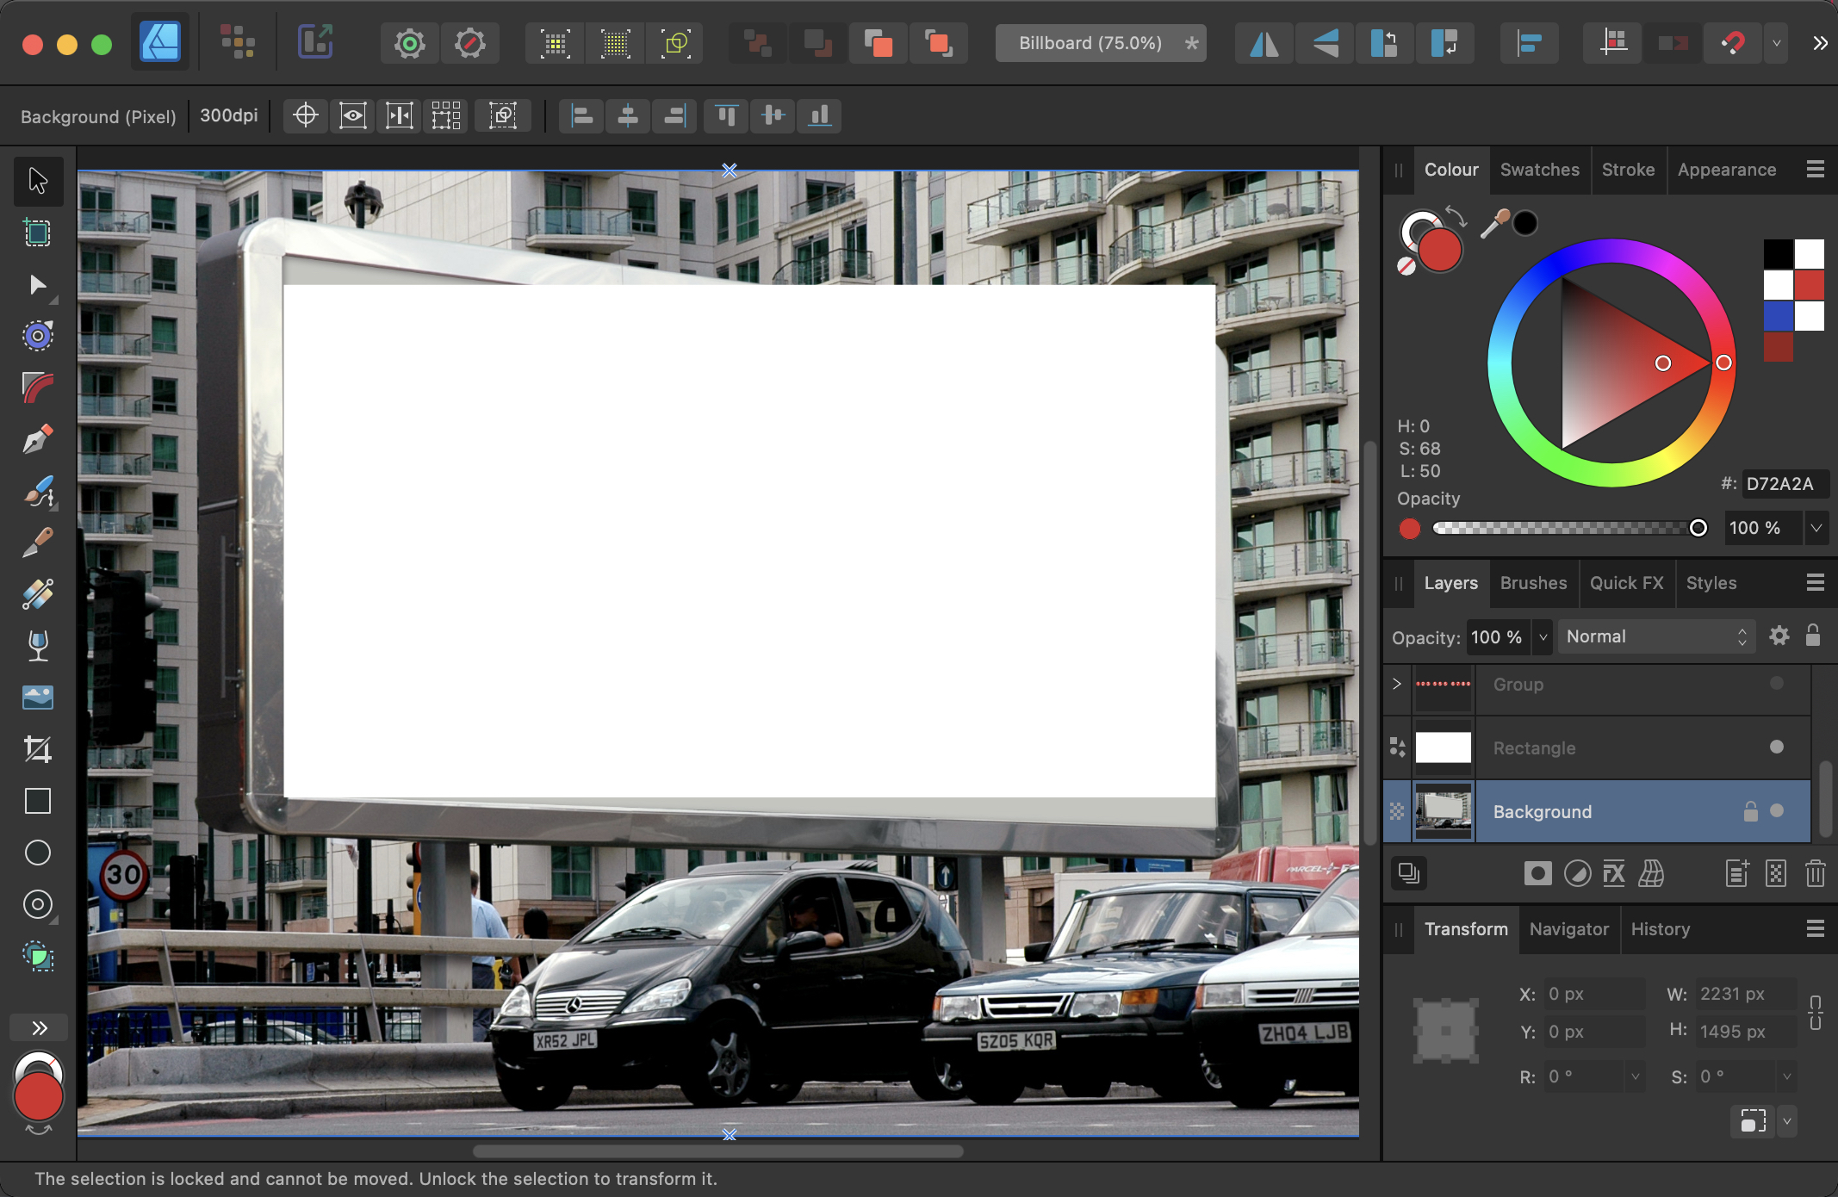This screenshot has width=1838, height=1197.
Task: Open the blend mode Normal dropdown
Action: (x=1656, y=636)
